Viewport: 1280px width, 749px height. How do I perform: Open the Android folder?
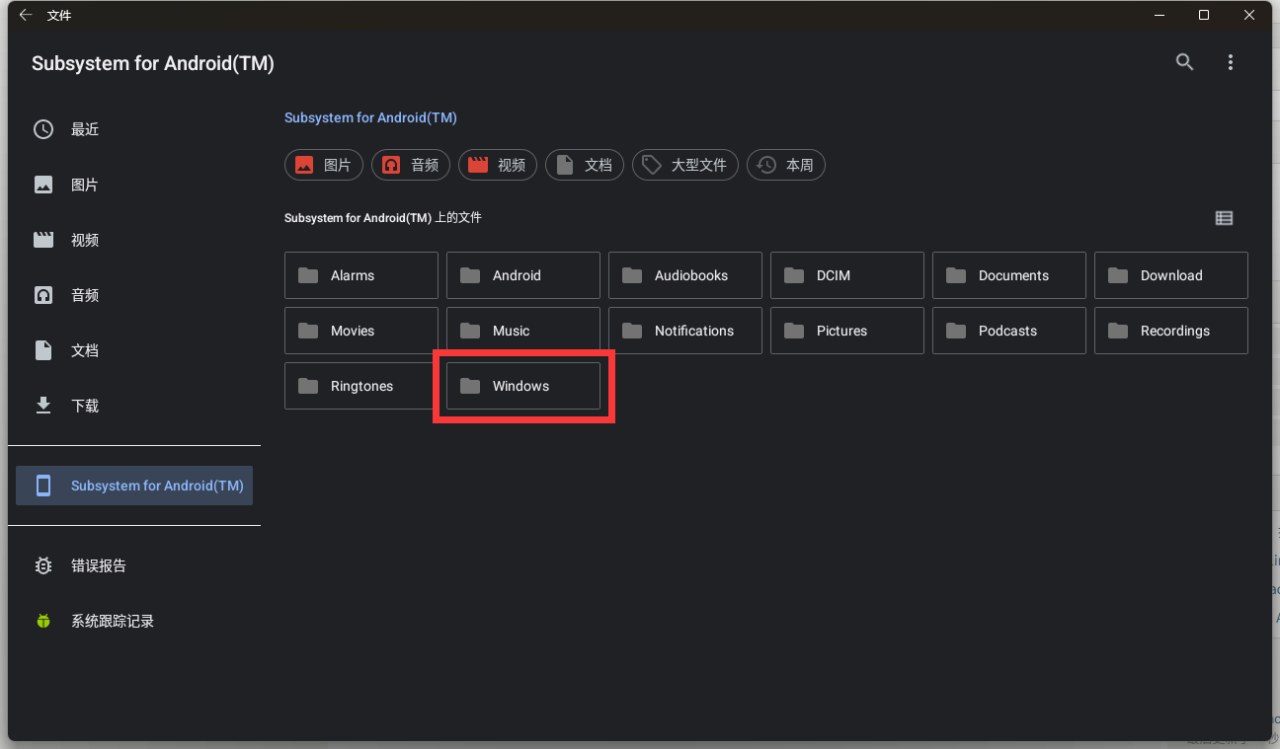(523, 275)
